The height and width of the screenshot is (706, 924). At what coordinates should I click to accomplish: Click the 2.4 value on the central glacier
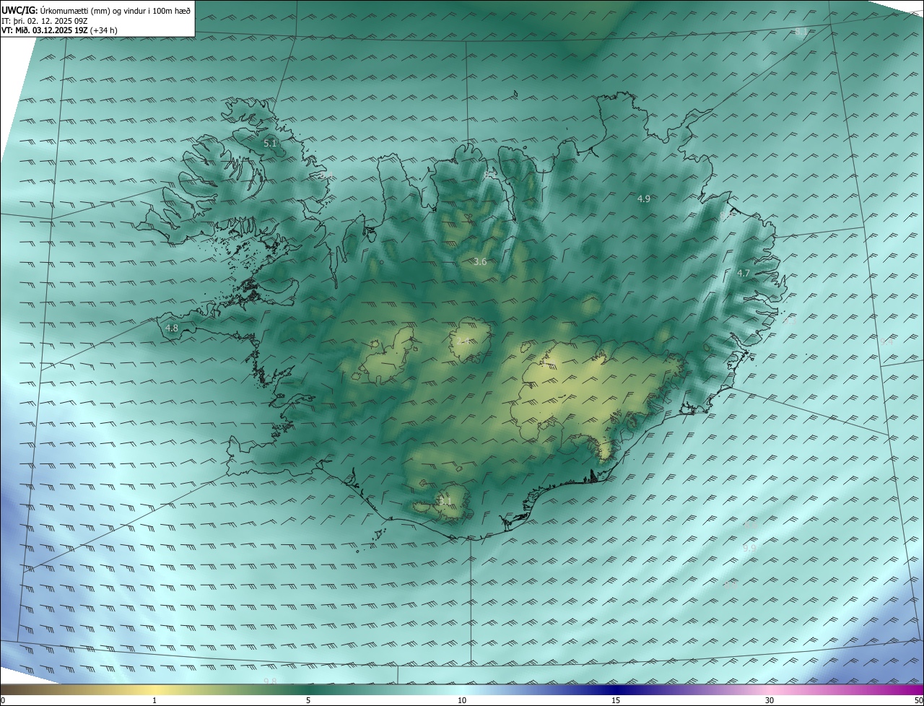pos(464,341)
